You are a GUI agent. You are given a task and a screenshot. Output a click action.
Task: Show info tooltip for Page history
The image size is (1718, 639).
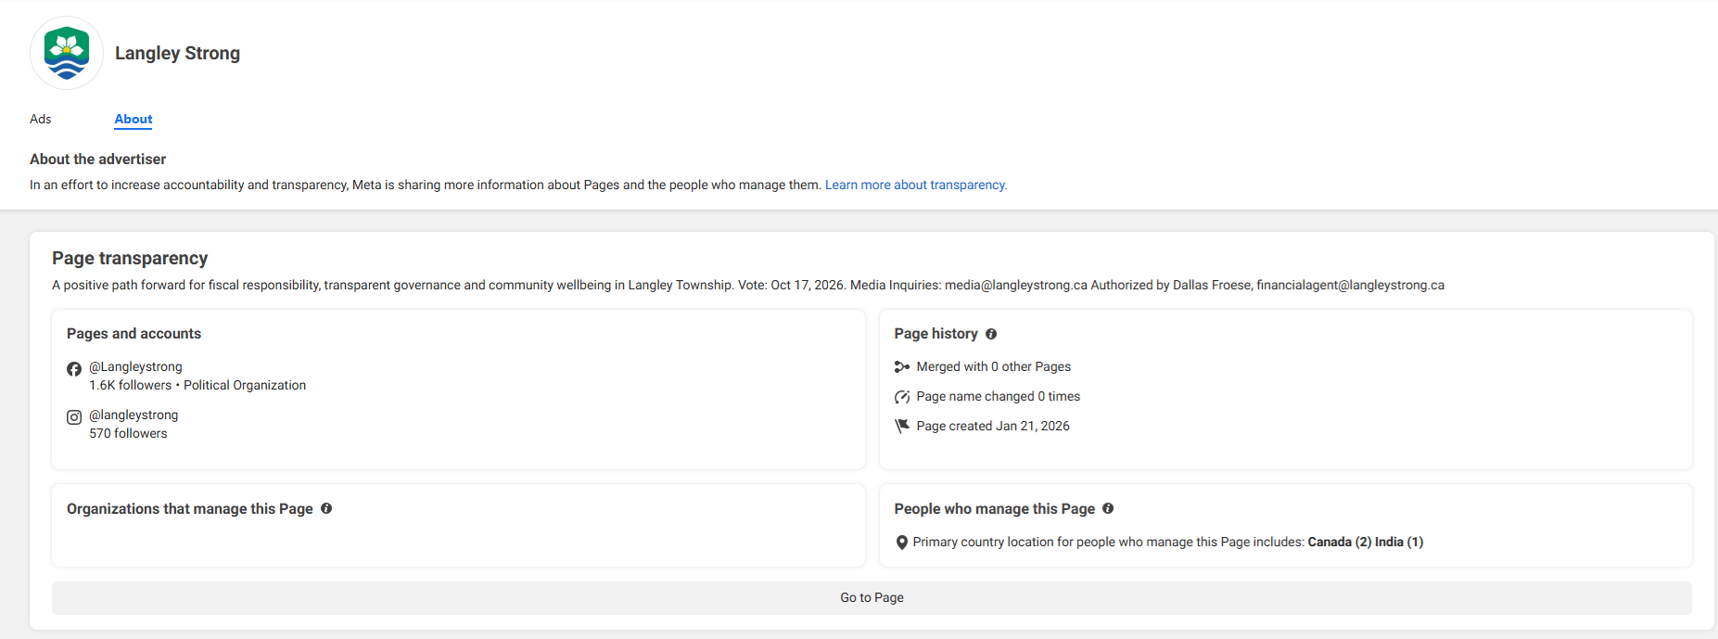pos(991,334)
